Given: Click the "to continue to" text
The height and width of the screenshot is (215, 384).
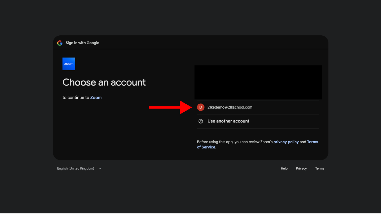Looking at the screenshot, I should [x=76, y=98].
